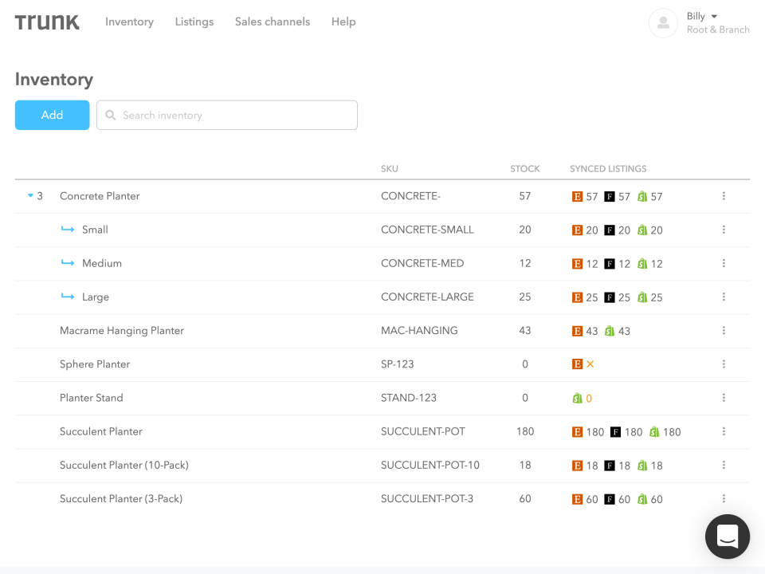Image resolution: width=765 pixels, height=574 pixels.
Task: Click the Shopify icon in Planter Stand row
Action: (577, 398)
